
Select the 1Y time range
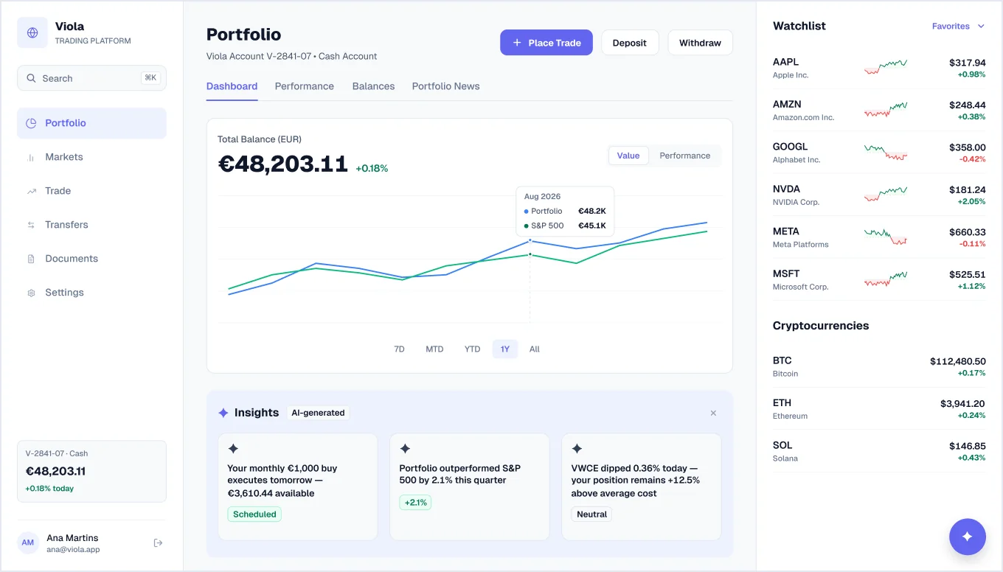pyautogui.click(x=505, y=349)
